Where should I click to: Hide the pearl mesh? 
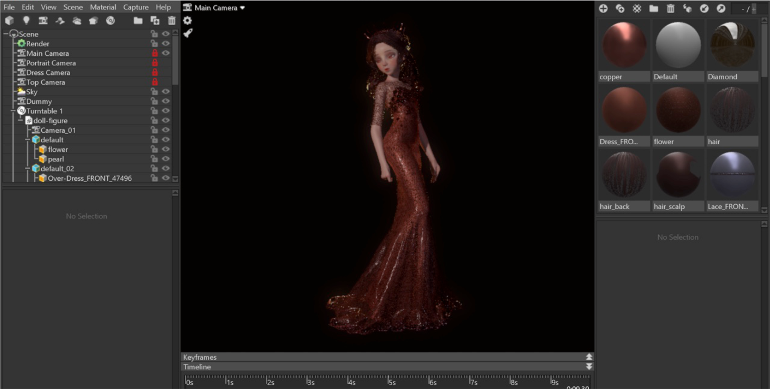point(166,159)
